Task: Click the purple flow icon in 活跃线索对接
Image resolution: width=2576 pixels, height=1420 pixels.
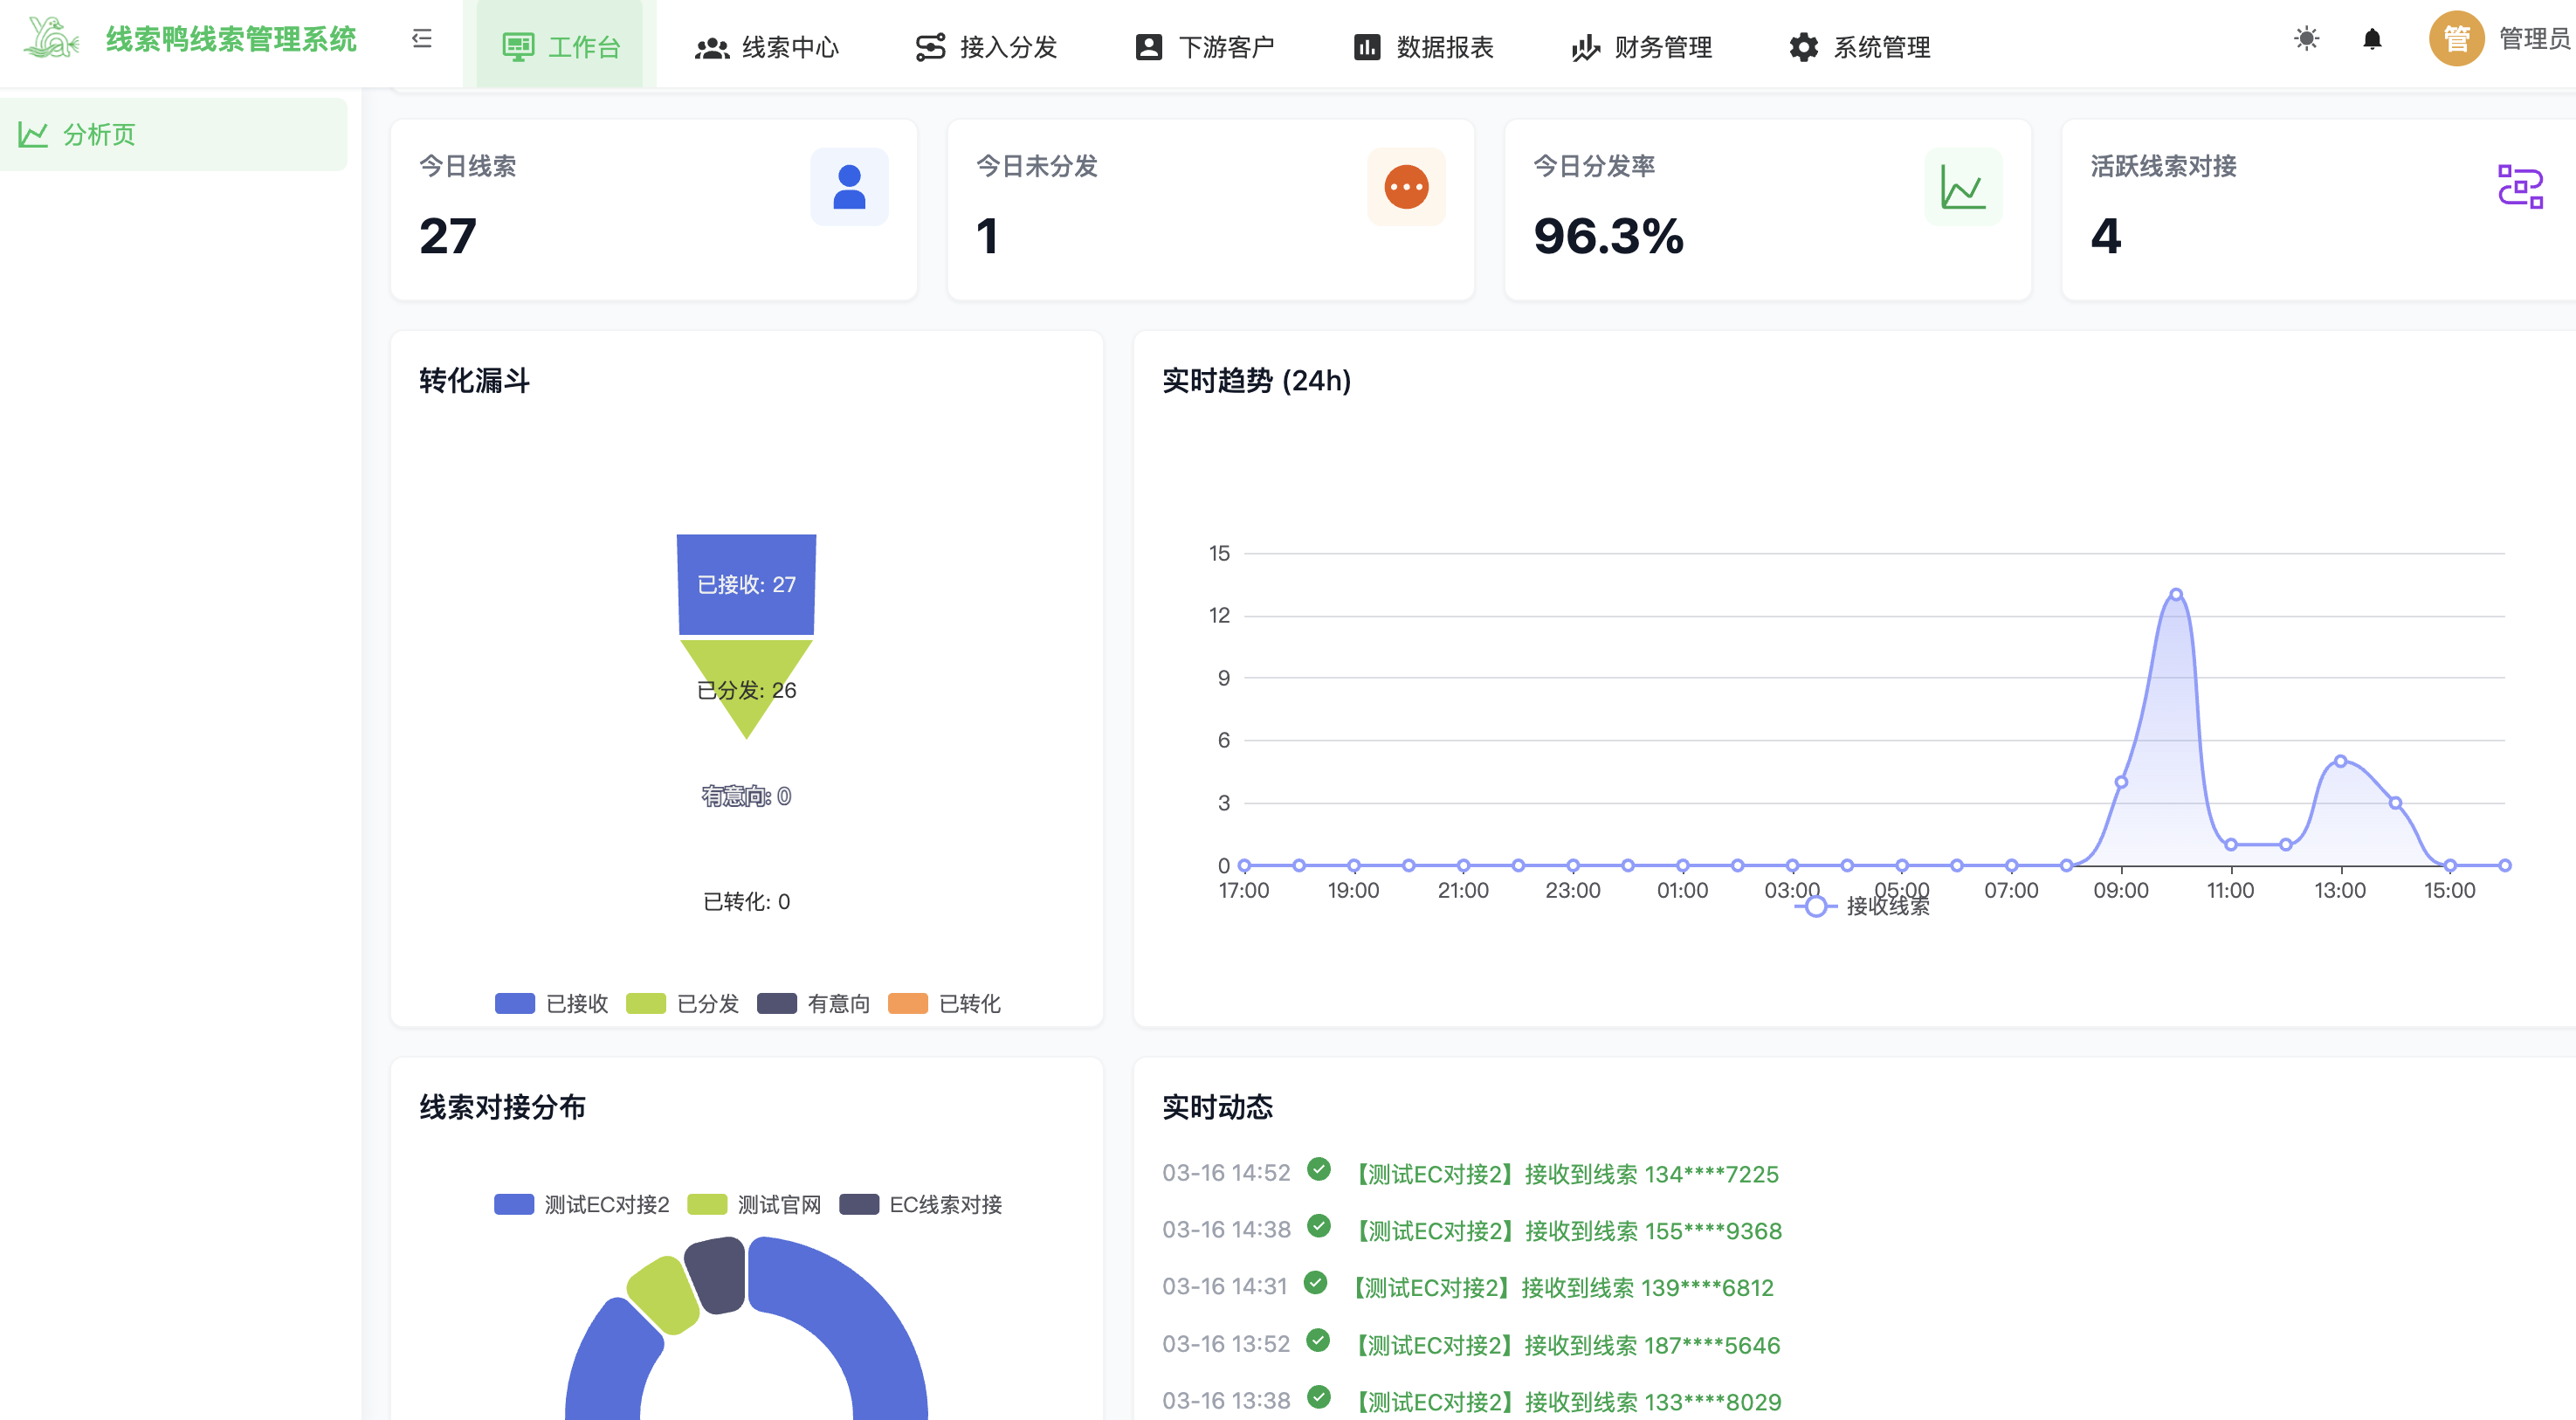Action: click(2520, 187)
